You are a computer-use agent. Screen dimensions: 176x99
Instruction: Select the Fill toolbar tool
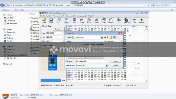tap(59, 21)
